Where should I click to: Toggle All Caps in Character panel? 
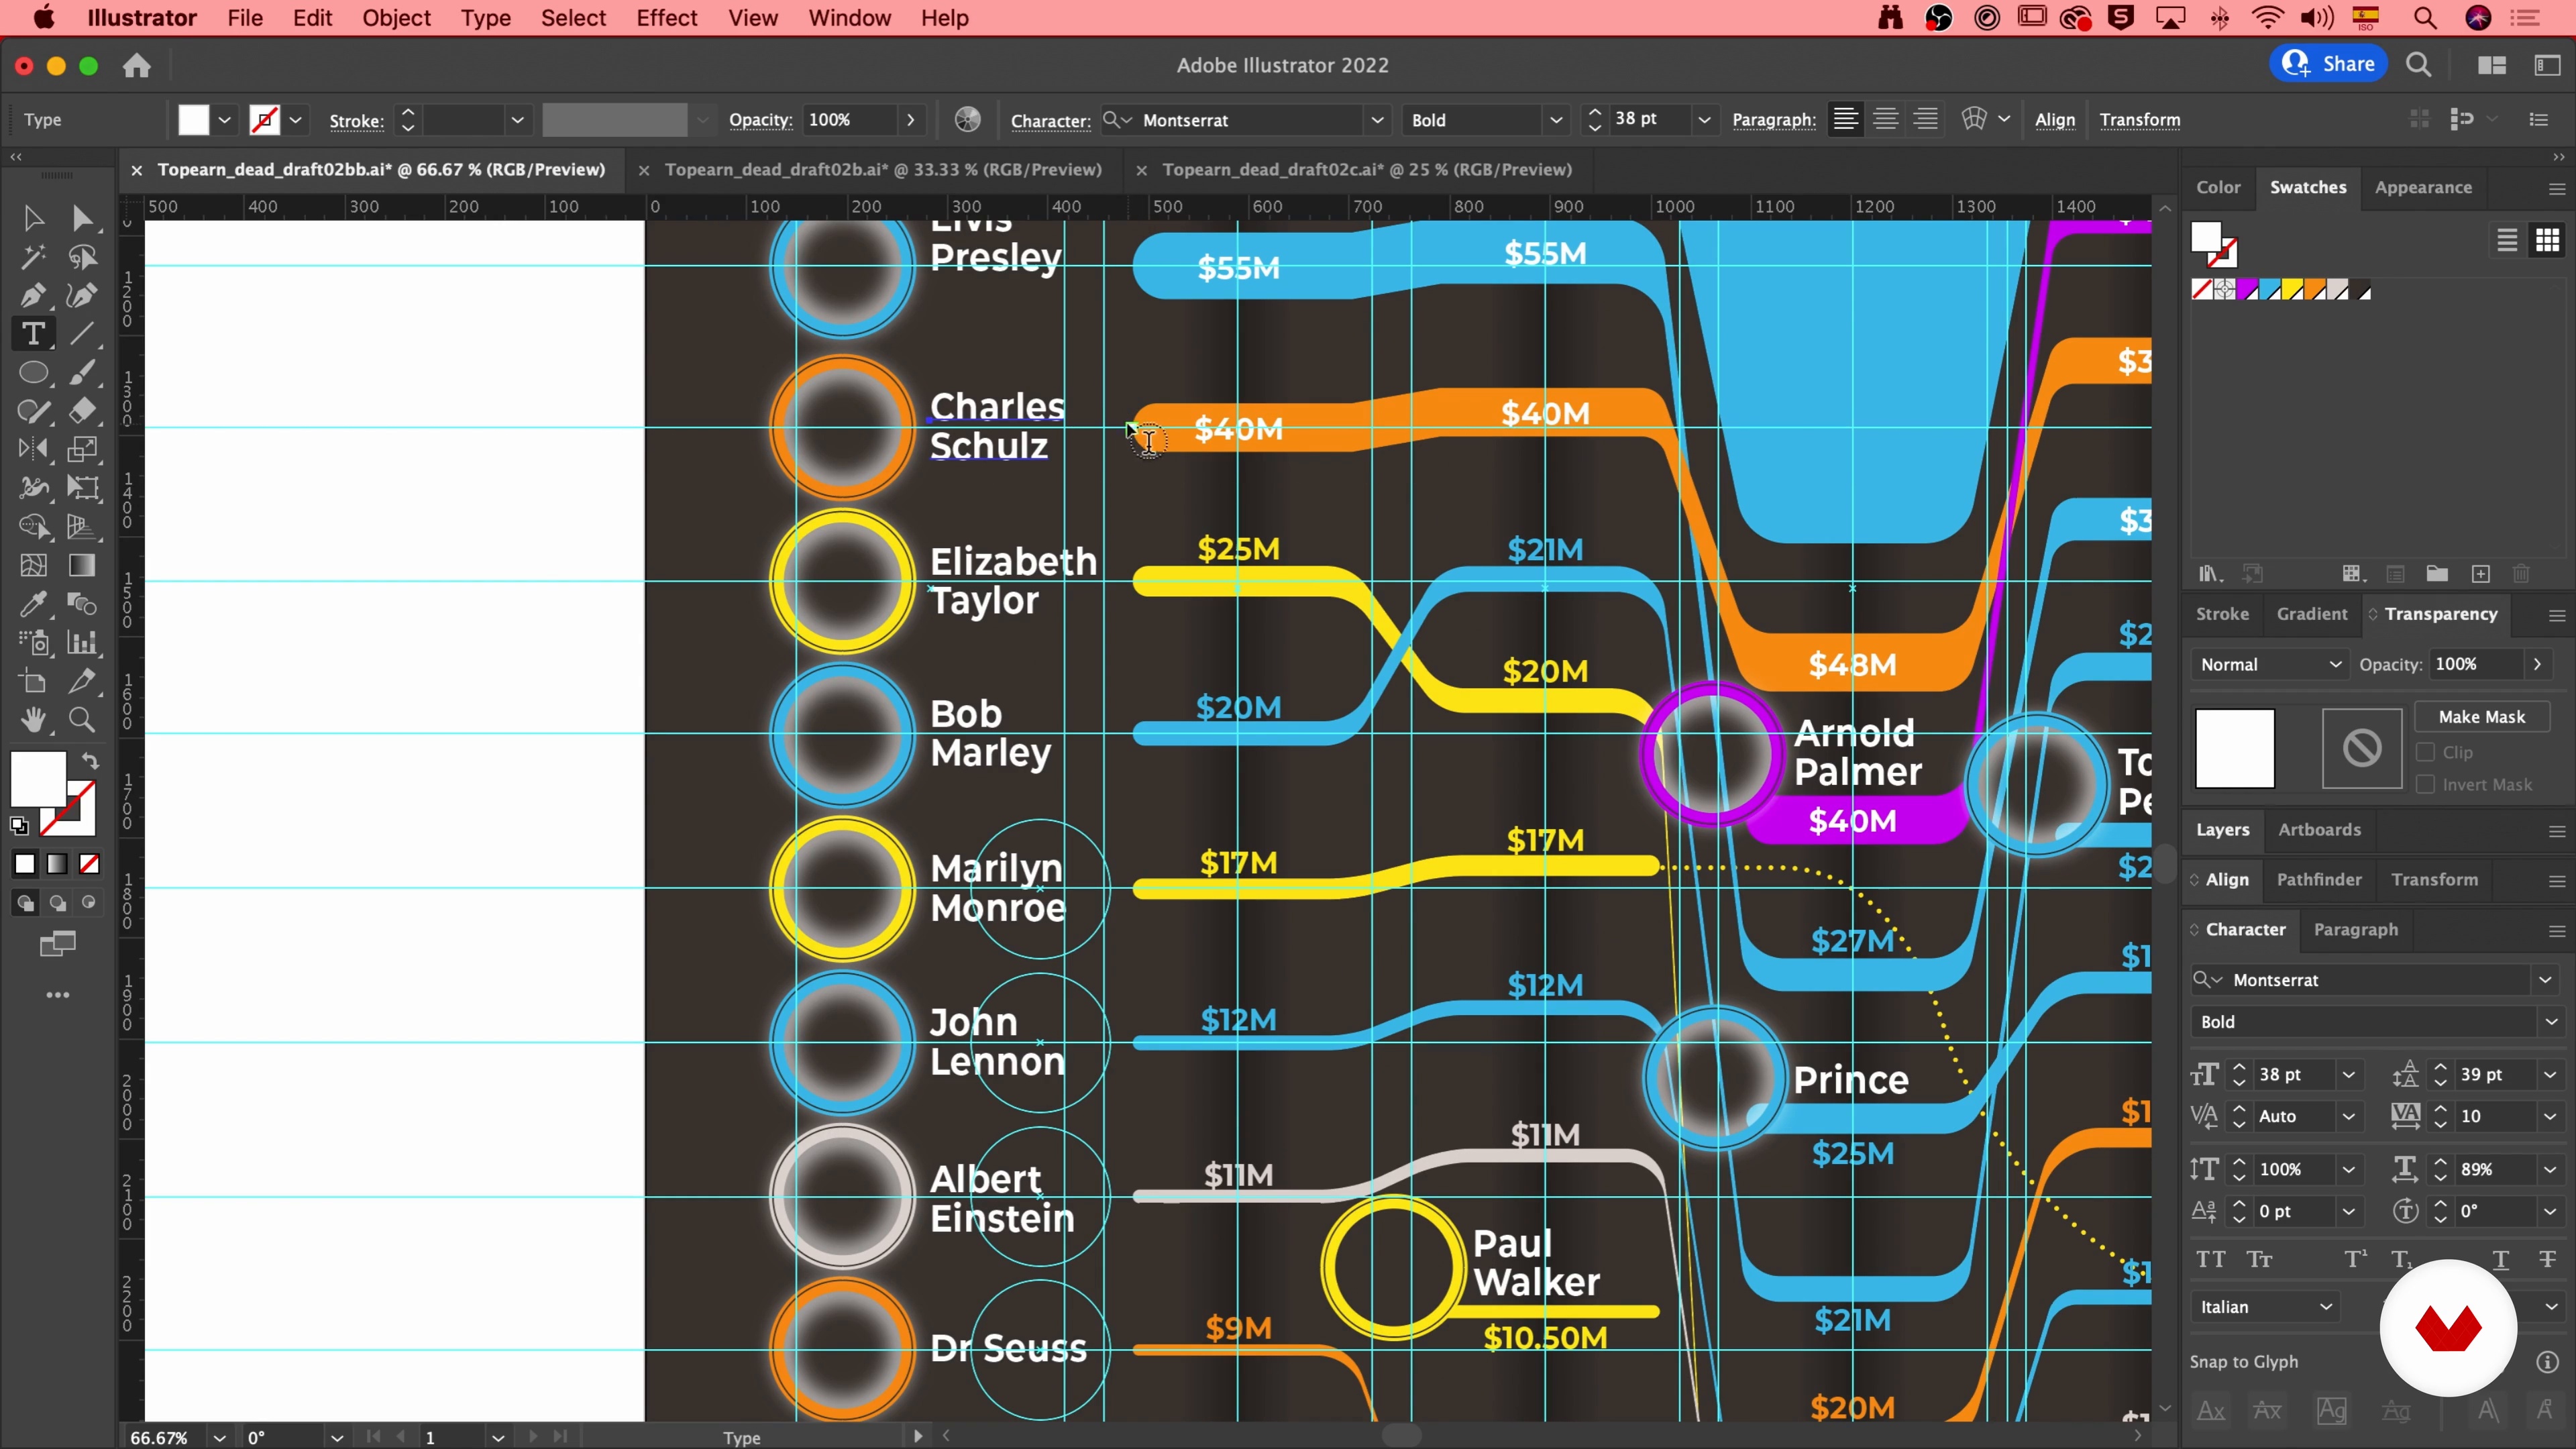point(2210,1259)
